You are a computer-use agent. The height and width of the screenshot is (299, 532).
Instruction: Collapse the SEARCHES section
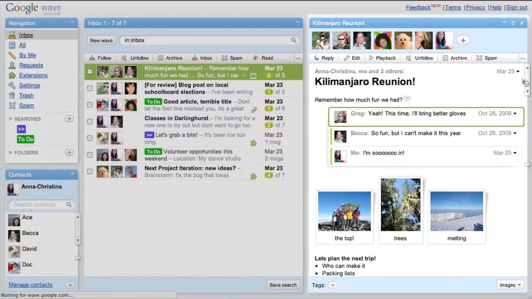click(10, 119)
